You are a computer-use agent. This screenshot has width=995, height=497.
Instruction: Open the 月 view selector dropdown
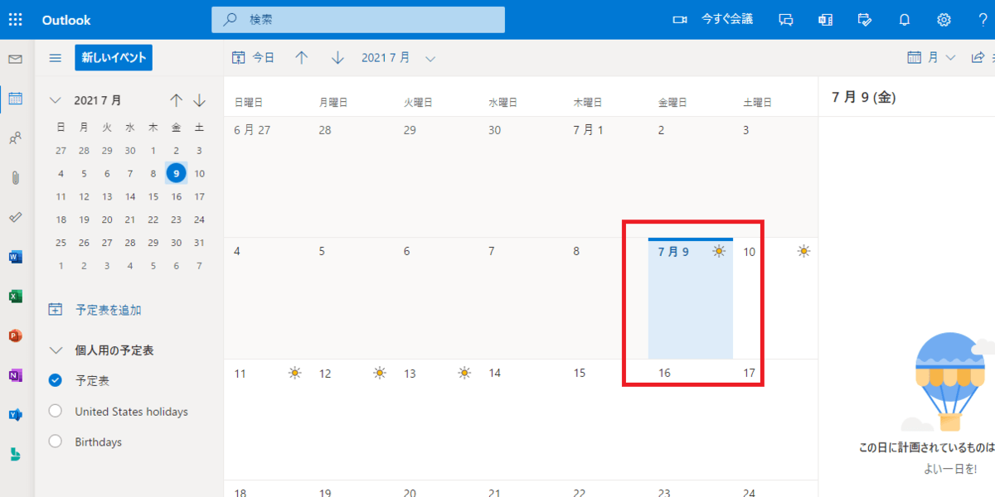tap(933, 58)
